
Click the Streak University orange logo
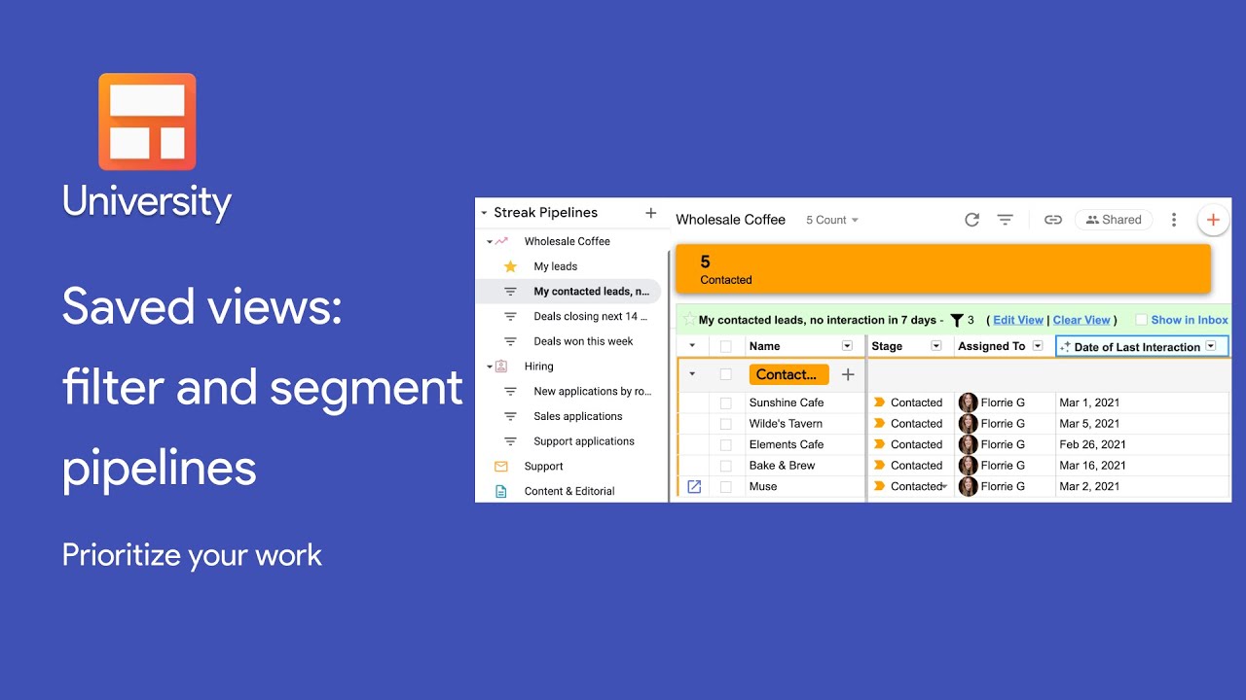point(147,122)
